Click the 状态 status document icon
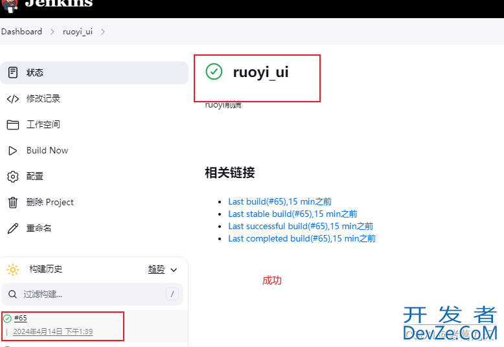Image resolution: width=504 pixels, height=347 pixels. (x=13, y=73)
